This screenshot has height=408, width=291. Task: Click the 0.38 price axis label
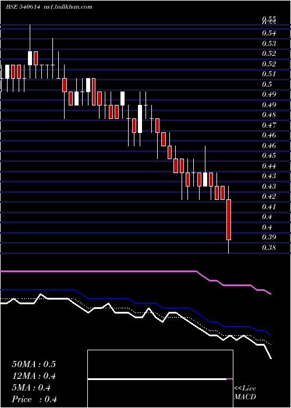coord(269,248)
